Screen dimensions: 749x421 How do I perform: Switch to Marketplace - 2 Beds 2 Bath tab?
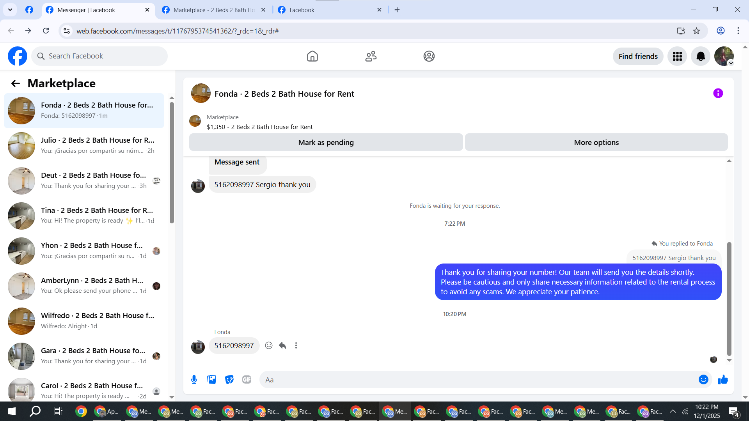click(214, 10)
